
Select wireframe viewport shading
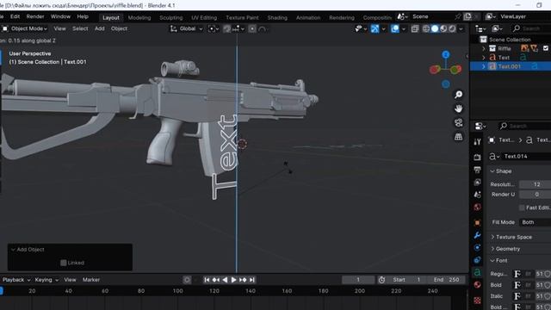(426, 28)
